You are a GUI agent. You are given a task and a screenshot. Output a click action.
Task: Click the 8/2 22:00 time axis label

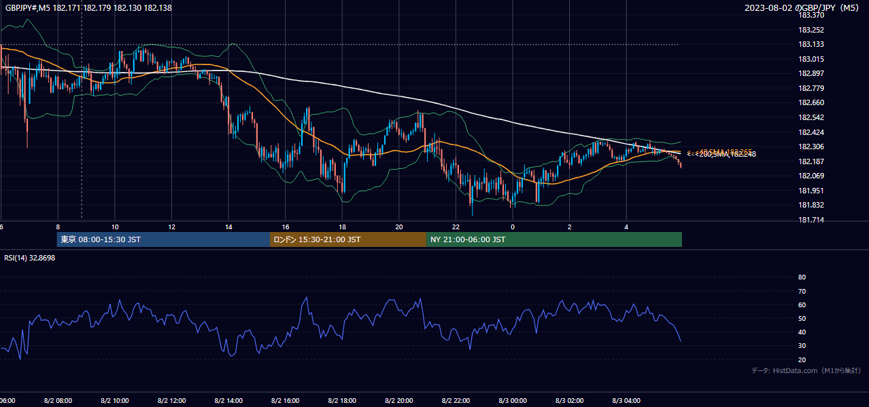click(x=456, y=401)
